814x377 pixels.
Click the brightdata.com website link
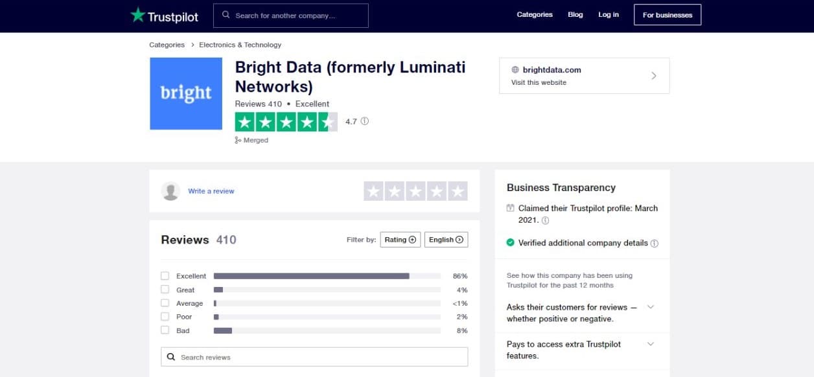552,70
